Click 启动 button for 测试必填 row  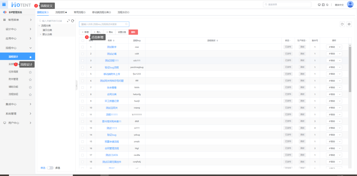tap(332, 54)
